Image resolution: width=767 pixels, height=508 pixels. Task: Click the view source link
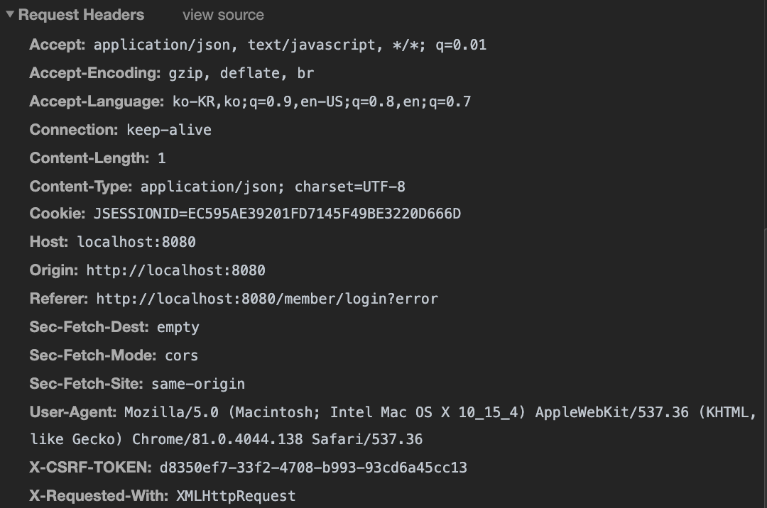(223, 15)
